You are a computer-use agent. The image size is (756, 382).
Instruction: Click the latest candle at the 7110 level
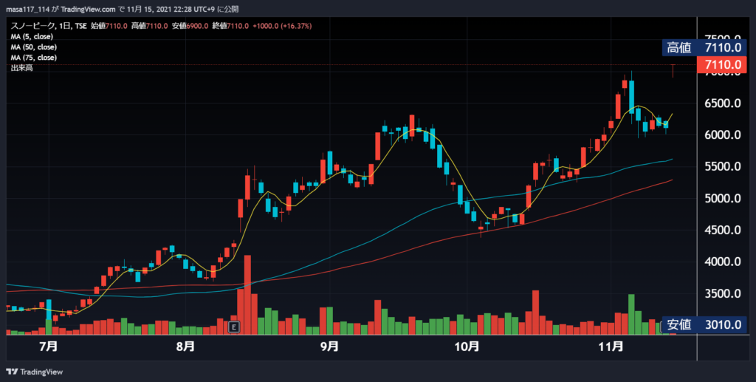[673, 71]
